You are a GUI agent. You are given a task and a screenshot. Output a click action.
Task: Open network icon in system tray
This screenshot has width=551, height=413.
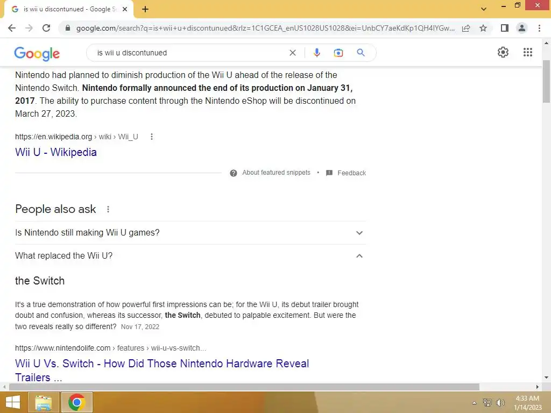pos(488,403)
